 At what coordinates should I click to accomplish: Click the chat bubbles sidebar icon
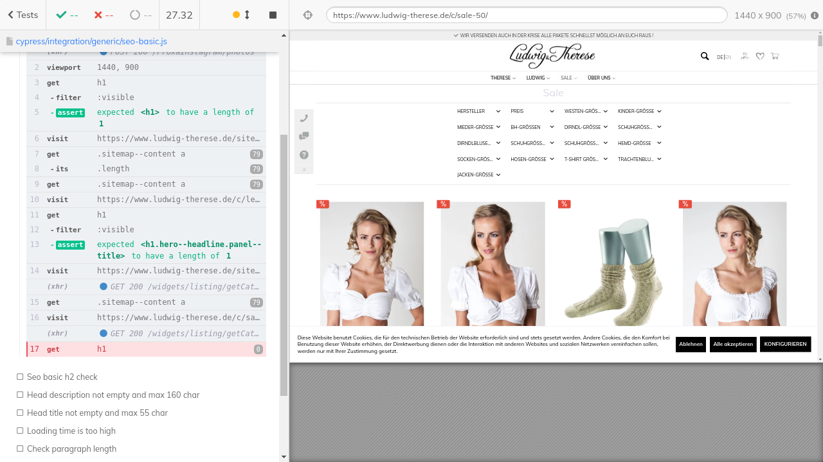click(x=304, y=136)
